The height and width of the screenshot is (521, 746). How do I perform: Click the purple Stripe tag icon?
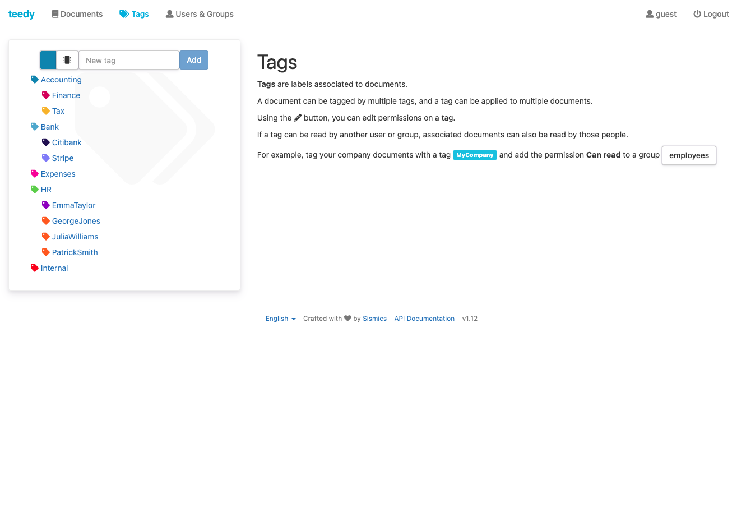click(x=46, y=158)
